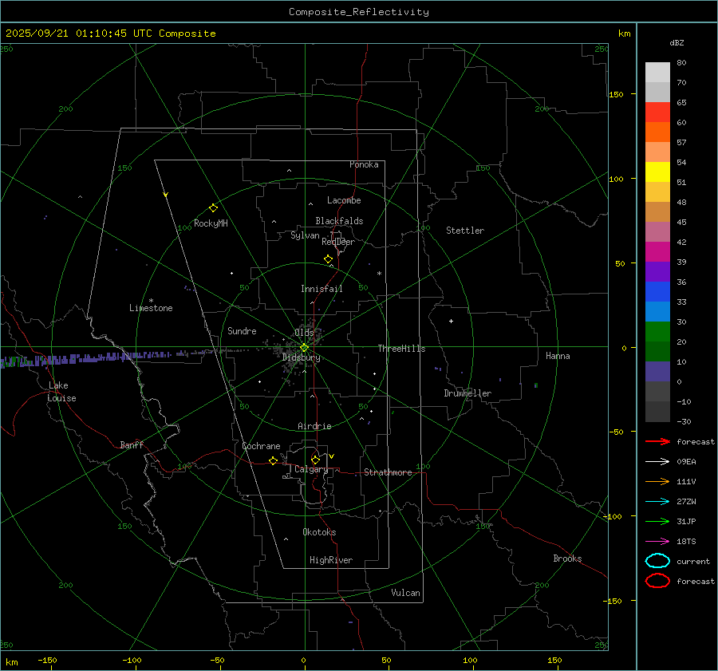The image size is (718, 671).
Task: Click the red forecast arrow legend icon
Action: [657, 441]
